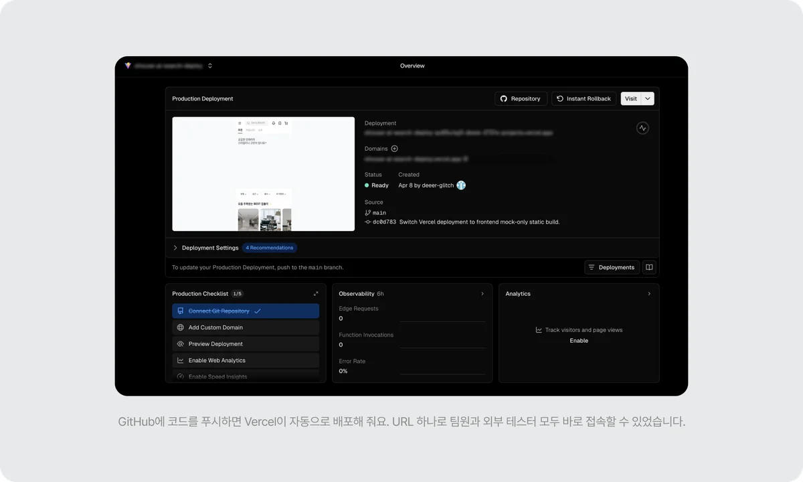Click Track visitors and page views text

(584, 330)
